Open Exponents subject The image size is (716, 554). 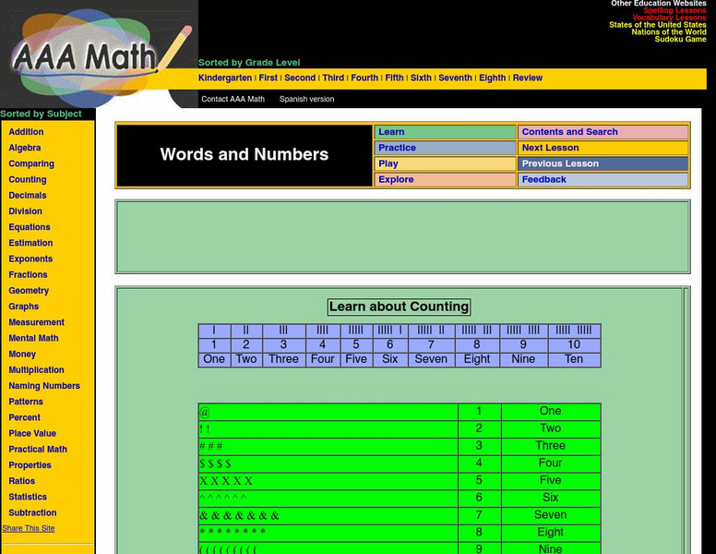[30, 259]
